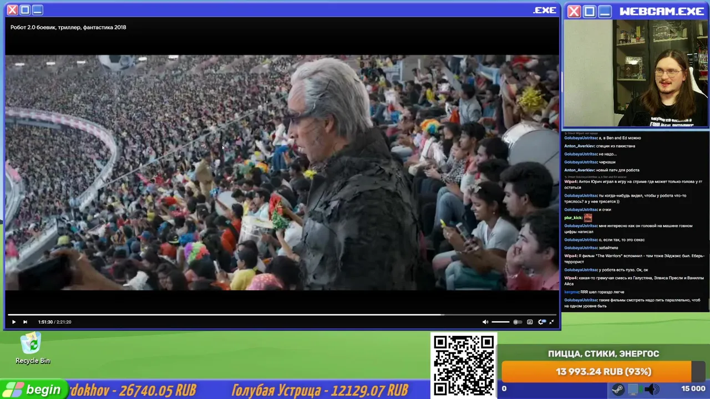
Task: Click plur_kick's emote image in chat
Action: tap(588, 218)
